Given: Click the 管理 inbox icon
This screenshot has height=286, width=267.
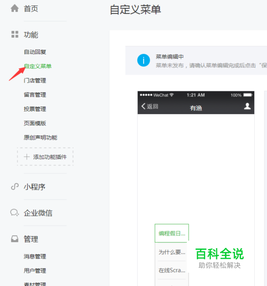Looking at the screenshot, I should click(14, 239).
